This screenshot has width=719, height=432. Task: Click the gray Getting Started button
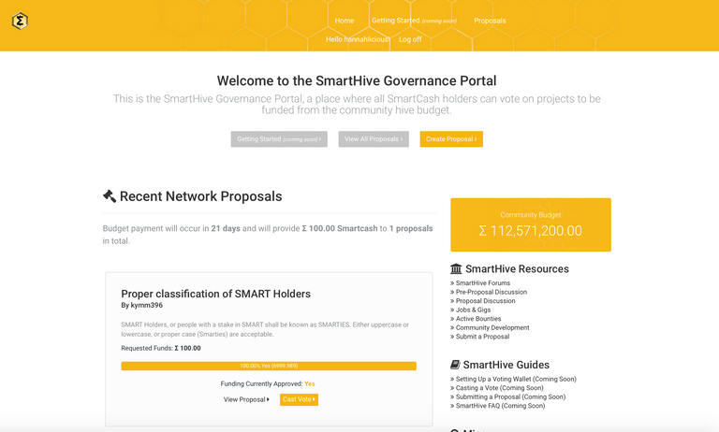(x=279, y=139)
